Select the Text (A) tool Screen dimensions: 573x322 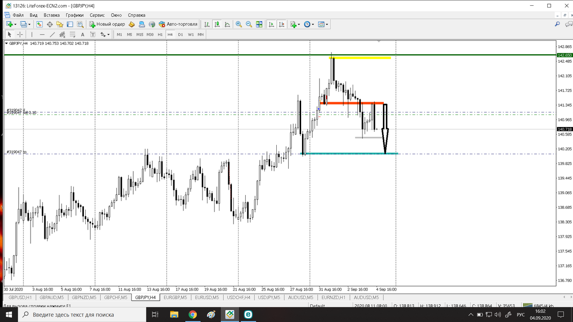click(83, 34)
